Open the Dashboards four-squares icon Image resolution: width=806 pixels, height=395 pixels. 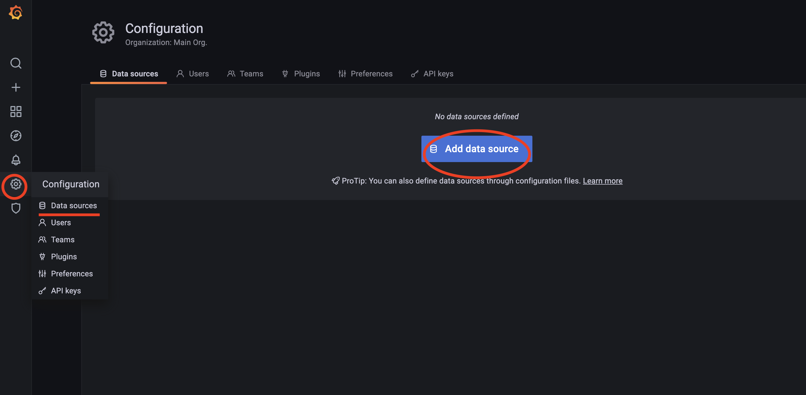(16, 112)
